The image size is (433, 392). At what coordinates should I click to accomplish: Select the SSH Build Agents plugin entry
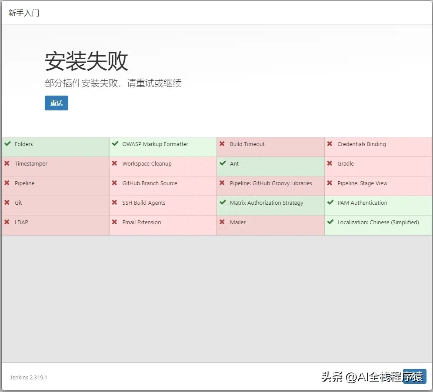143,203
